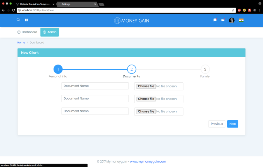Click the Dashboard breadcrumb text
Image resolution: width=263 pixels, height=167 pixels.
(37, 43)
